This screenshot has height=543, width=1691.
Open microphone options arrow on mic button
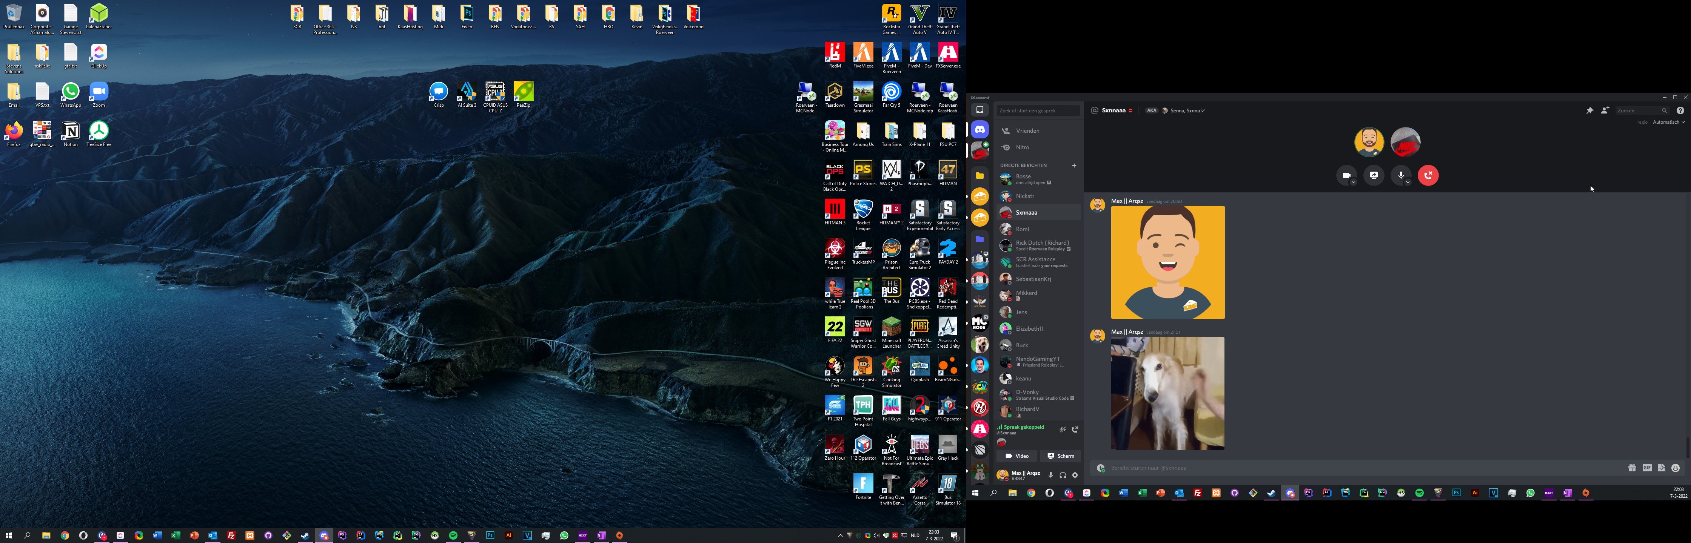(x=1408, y=182)
